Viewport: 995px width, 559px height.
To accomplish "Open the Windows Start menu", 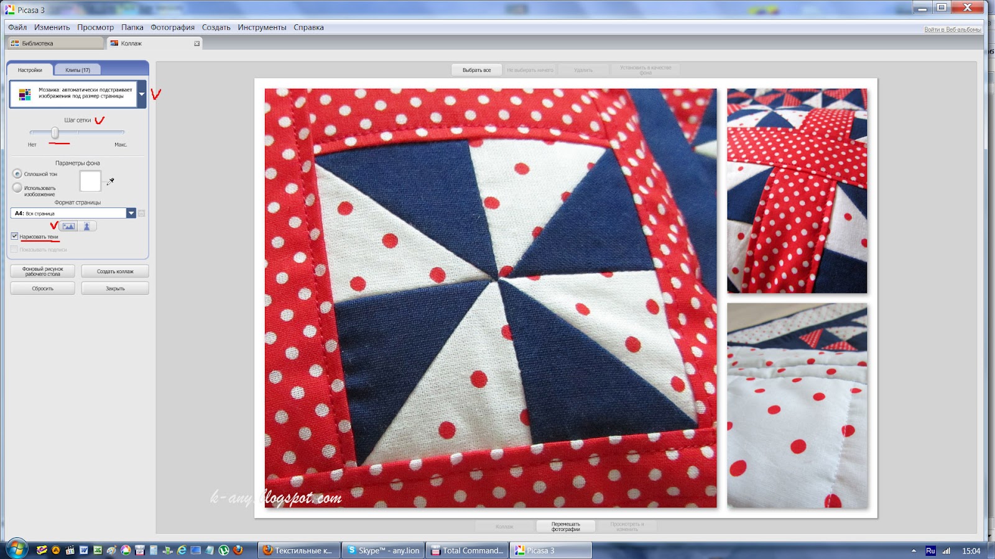I will click(x=17, y=550).
